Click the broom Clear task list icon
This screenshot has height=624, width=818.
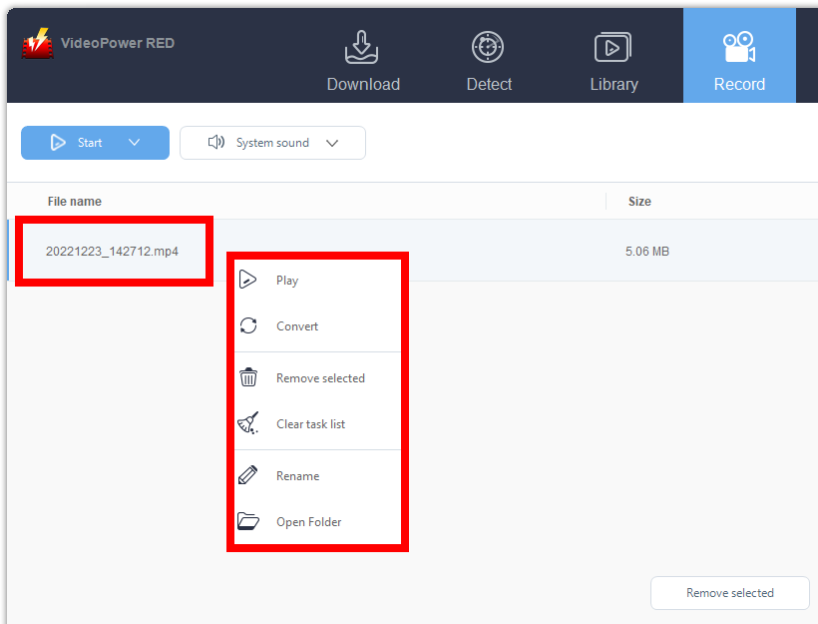(247, 423)
